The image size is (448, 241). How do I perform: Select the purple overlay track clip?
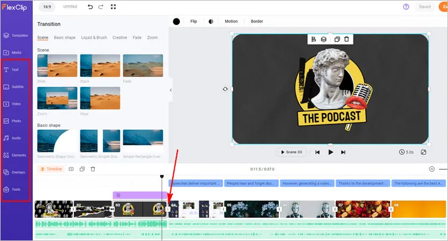tap(140, 195)
